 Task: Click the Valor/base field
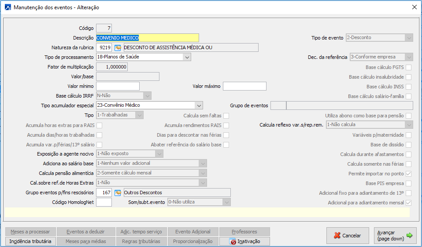coord(128,76)
